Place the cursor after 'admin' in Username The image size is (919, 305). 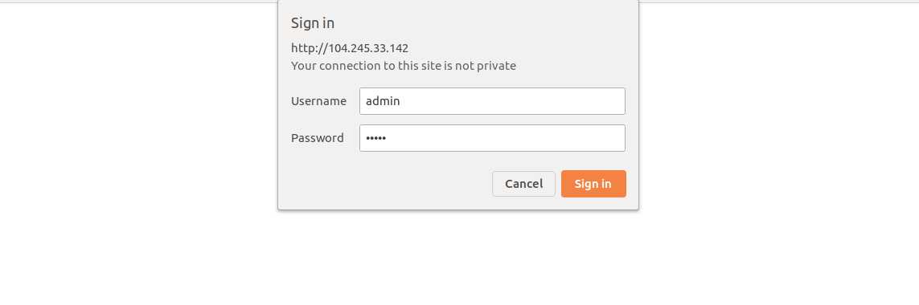tap(401, 101)
